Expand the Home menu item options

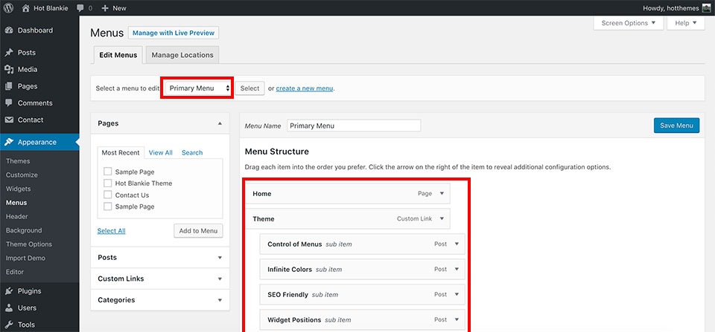coord(442,193)
